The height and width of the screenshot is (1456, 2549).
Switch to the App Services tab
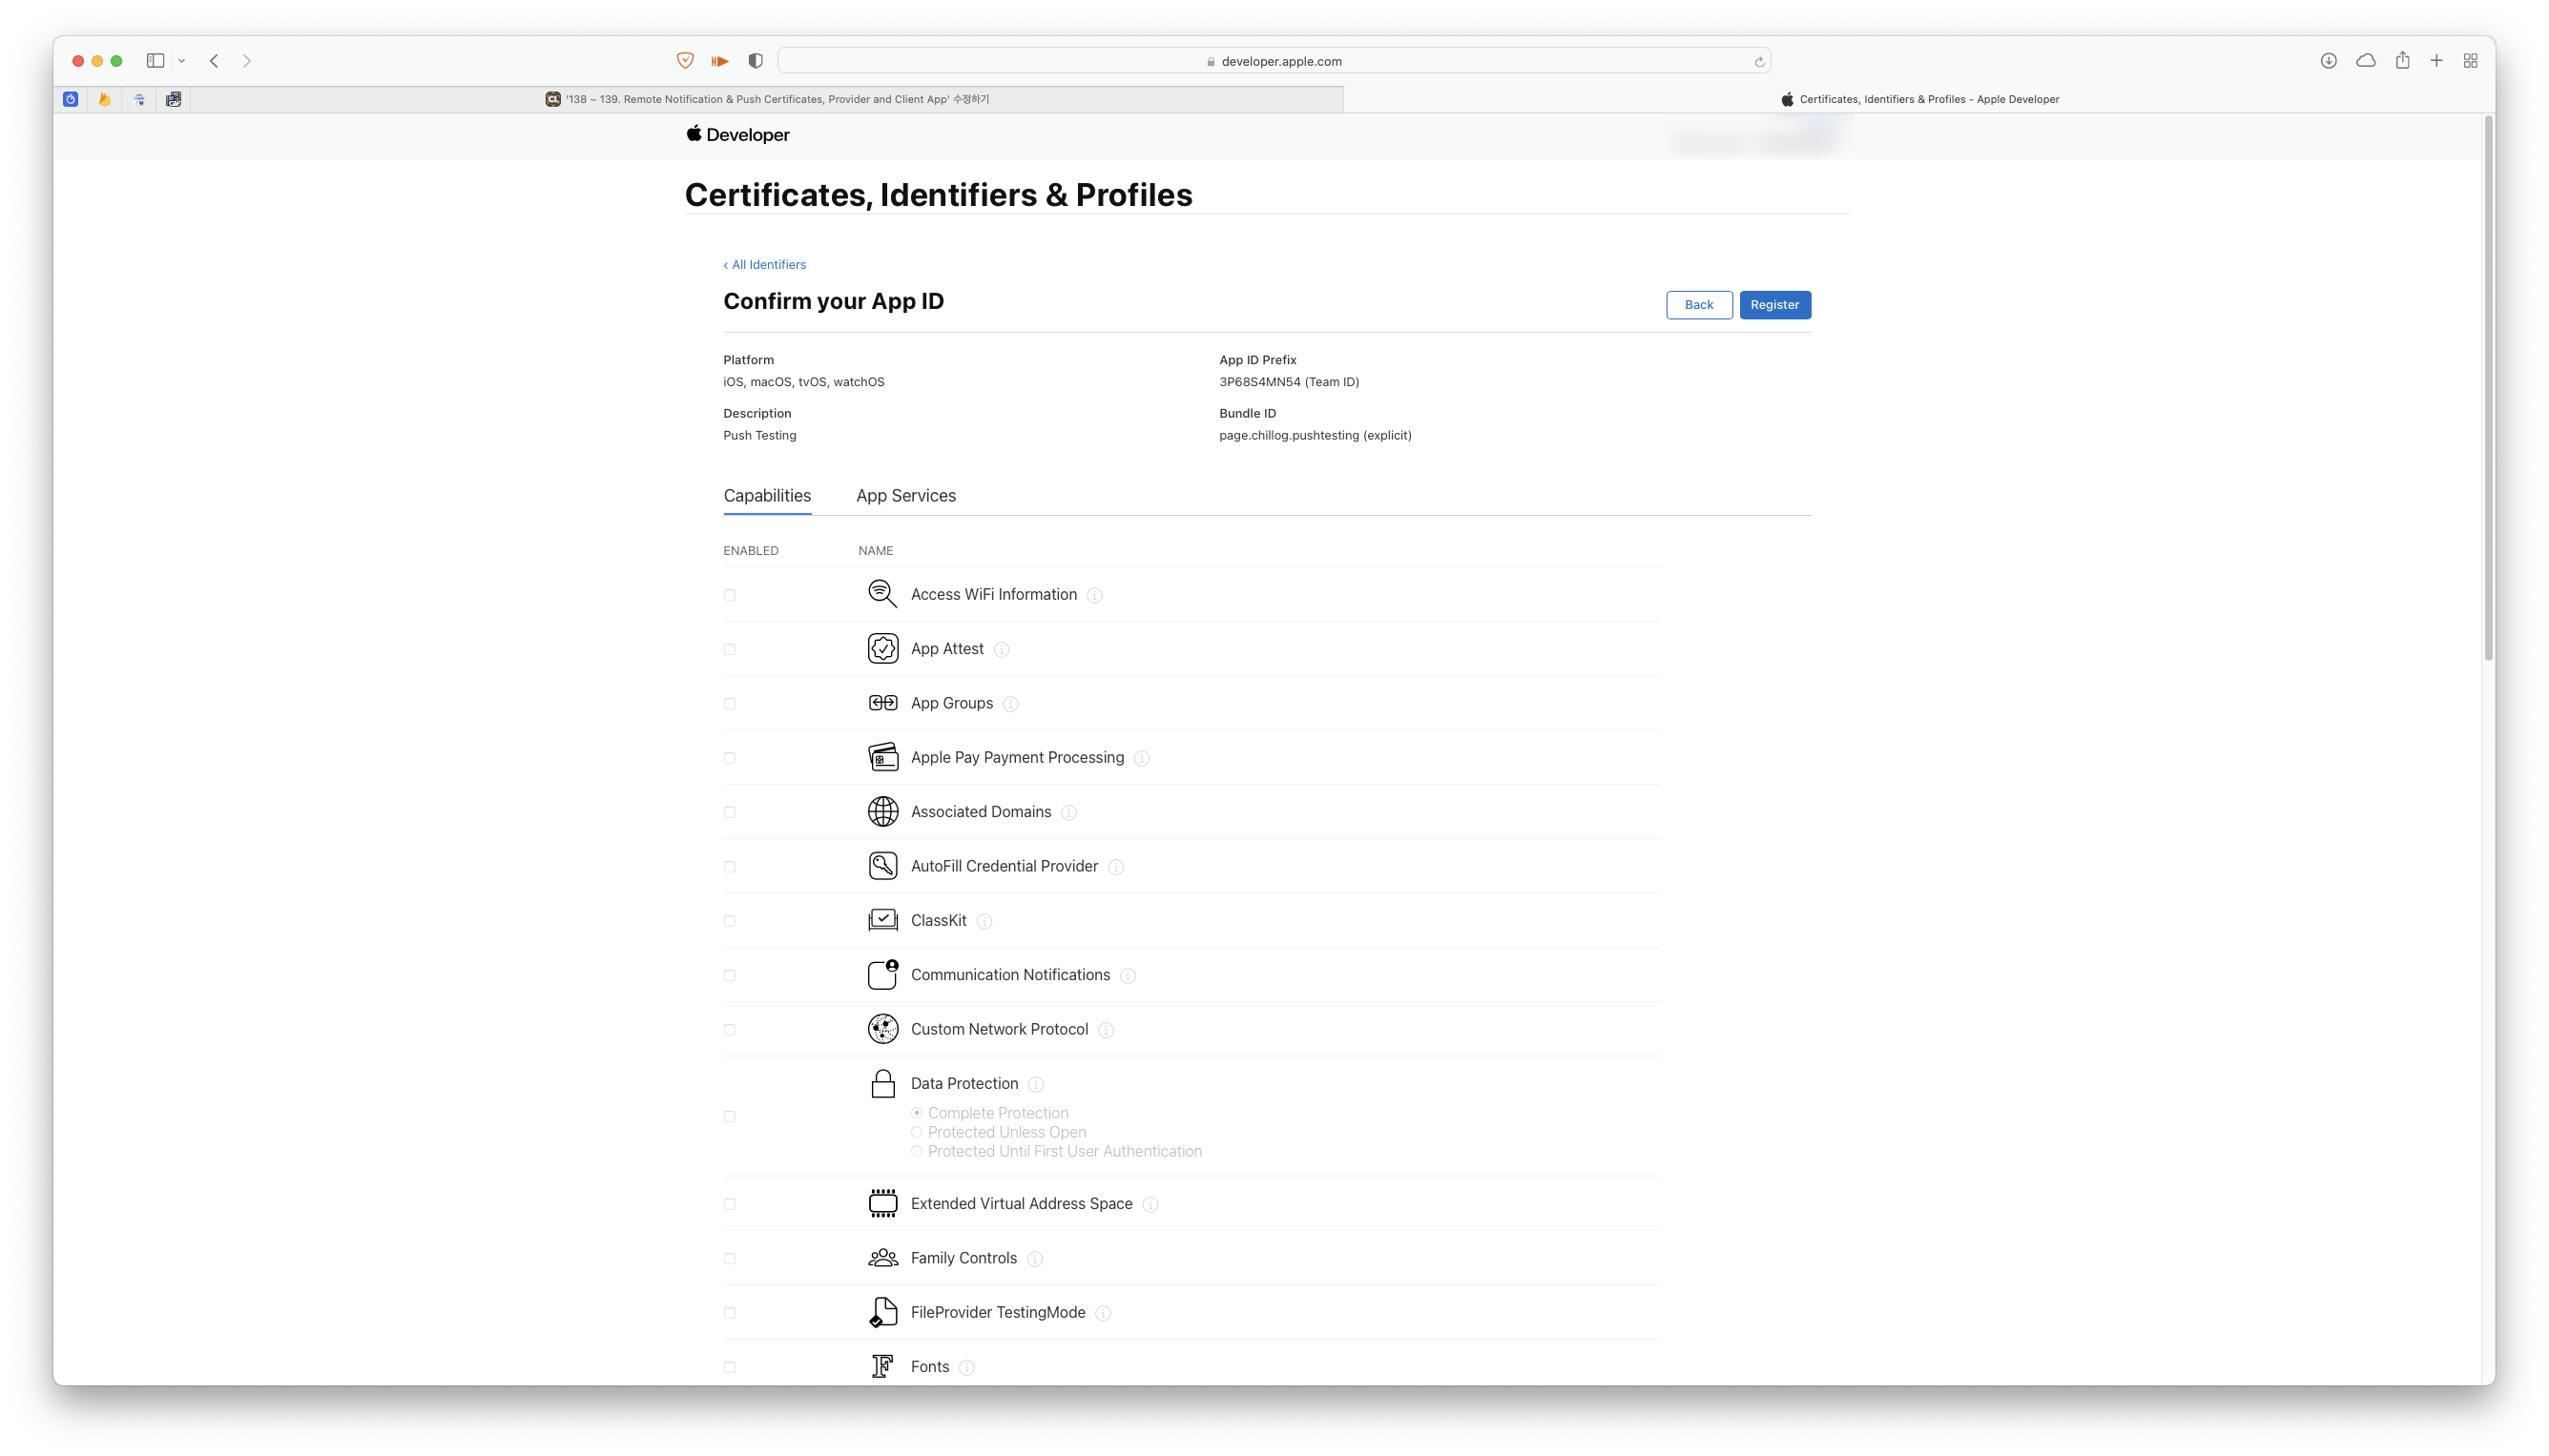[905, 496]
